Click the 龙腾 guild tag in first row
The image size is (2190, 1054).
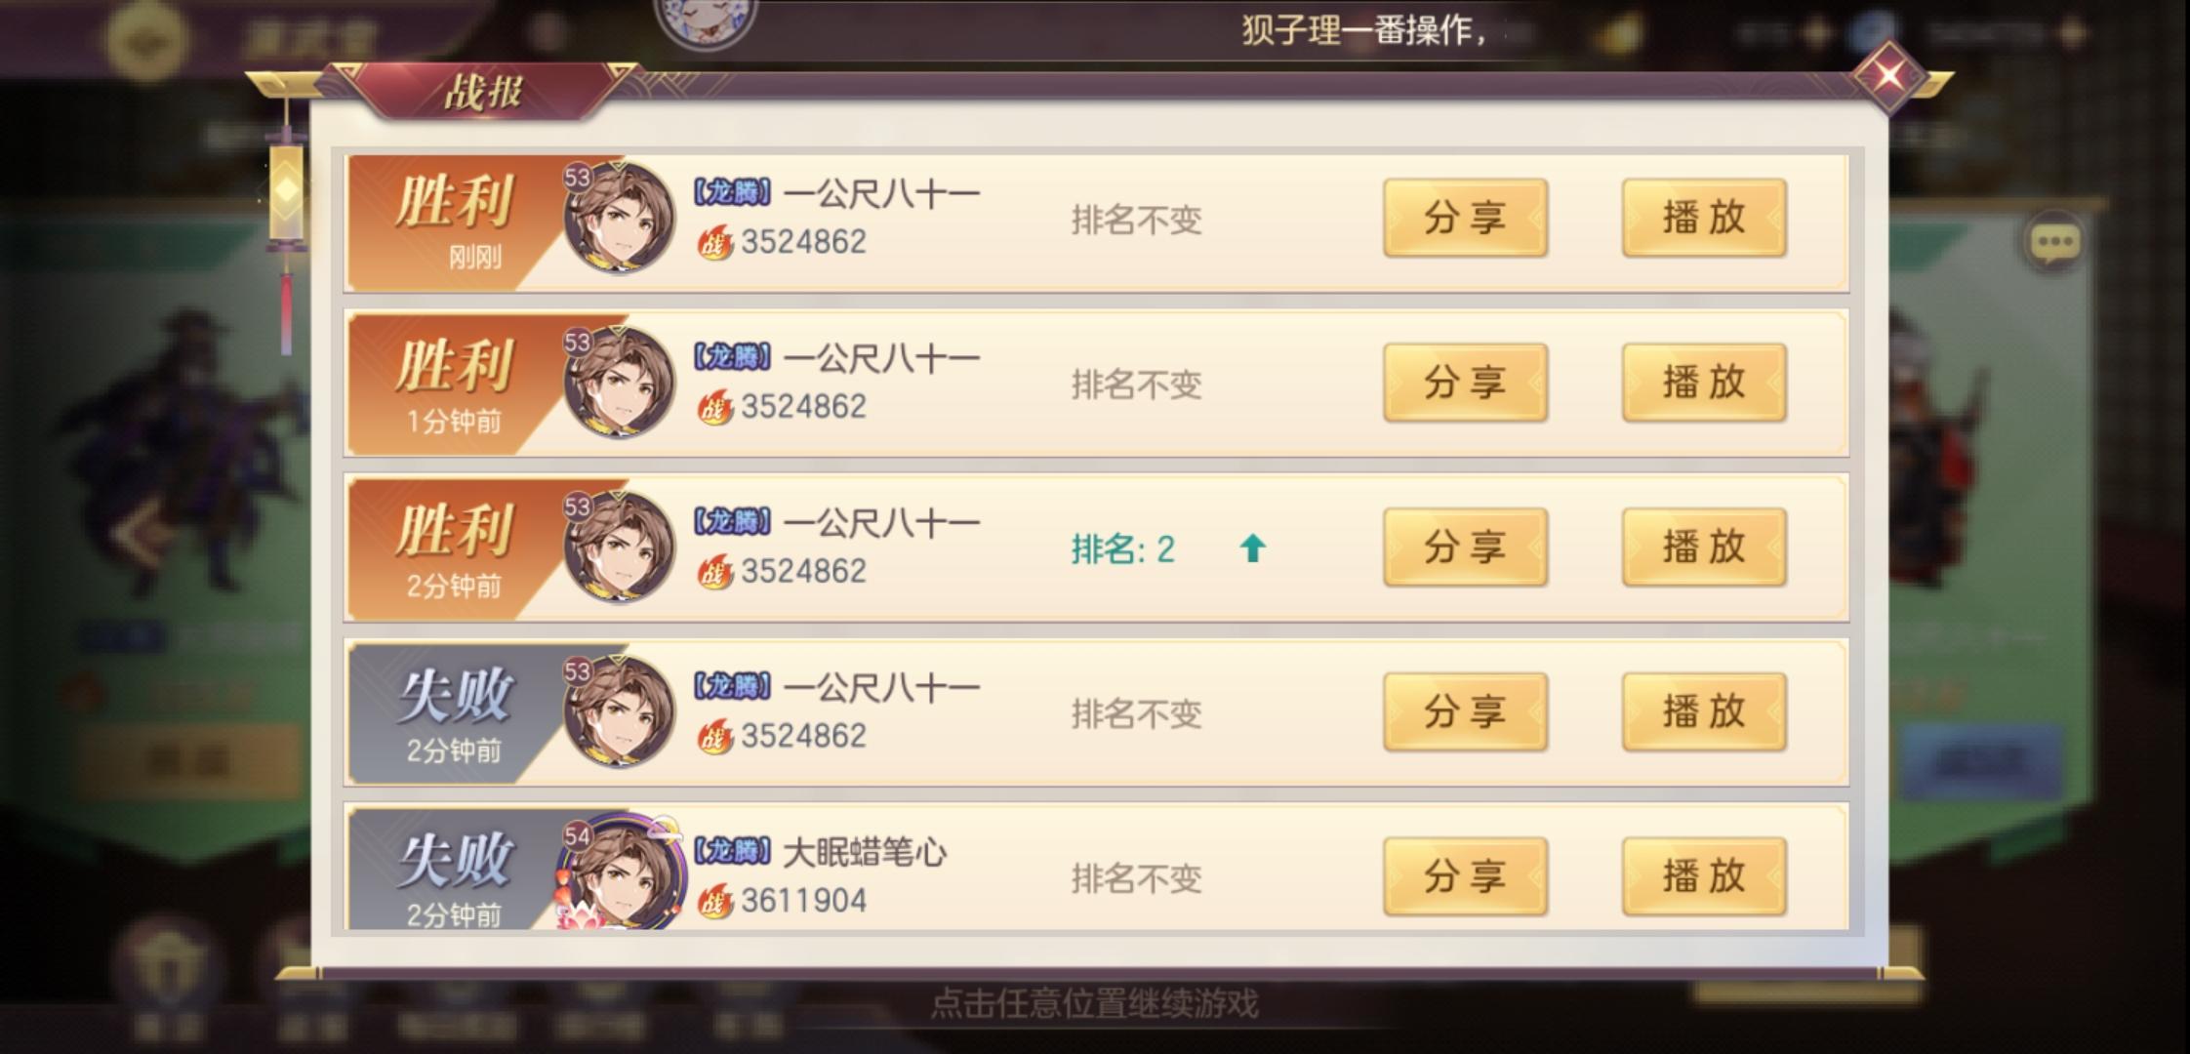732,192
